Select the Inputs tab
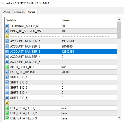The width and height of the screenshot is (124, 122). pyautogui.click(x=31, y=12)
